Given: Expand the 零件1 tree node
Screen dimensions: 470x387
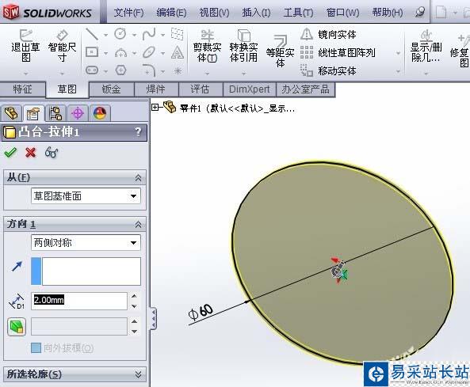Looking at the screenshot, I should tap(155, 108).
